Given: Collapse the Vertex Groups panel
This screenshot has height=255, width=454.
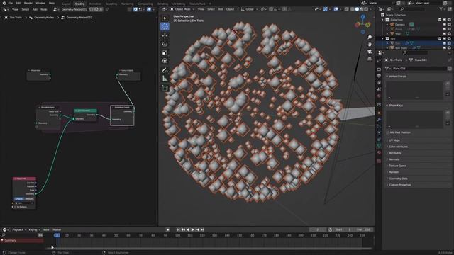Looking at the screenshot, I should 397,76.
